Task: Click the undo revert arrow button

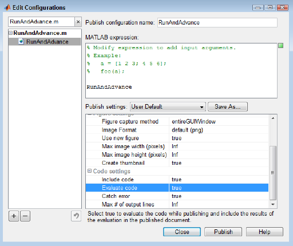Action: (76, 216)
